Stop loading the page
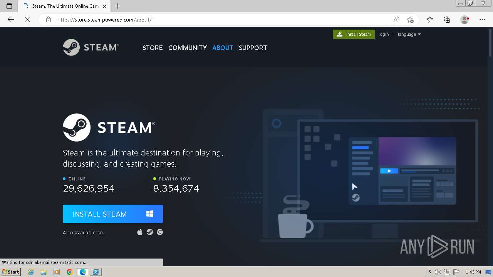 pos(28,20)
